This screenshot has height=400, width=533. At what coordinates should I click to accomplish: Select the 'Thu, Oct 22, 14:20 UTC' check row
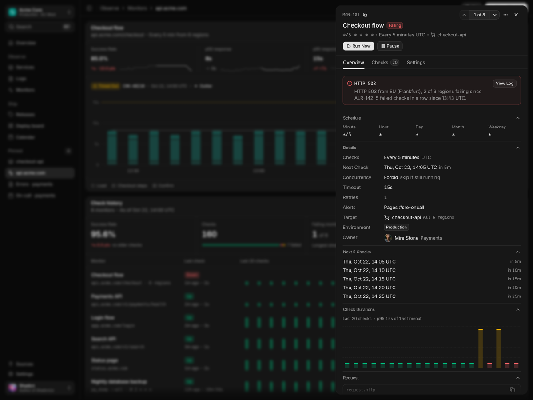click(x=432, y=288)
